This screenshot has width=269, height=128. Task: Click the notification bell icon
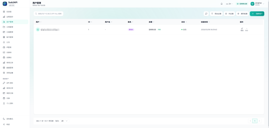tap(221, 4)
